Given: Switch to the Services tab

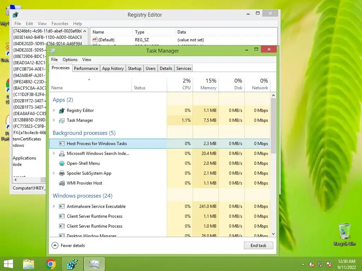Looking at the screenshot, I should click(x=184, y=68).
